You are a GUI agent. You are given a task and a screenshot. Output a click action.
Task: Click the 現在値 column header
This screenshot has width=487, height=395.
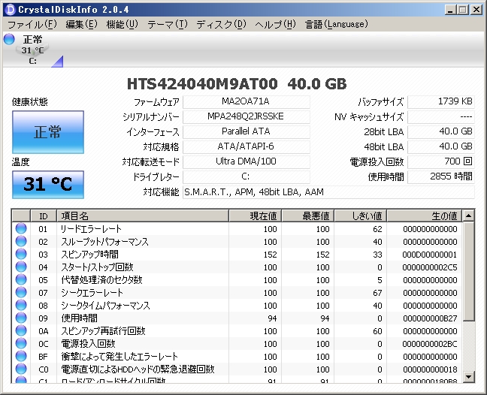(x=255, y=216)
